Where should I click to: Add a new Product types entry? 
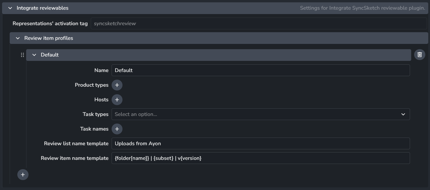coord(117,85)
